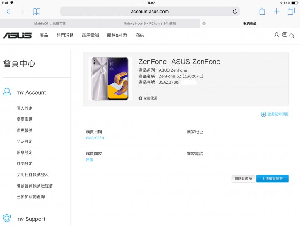Image resolution: width=300 pixels, height=225 pixels.
Task: Click the 會員中心 heading
Action: (19, 63)
